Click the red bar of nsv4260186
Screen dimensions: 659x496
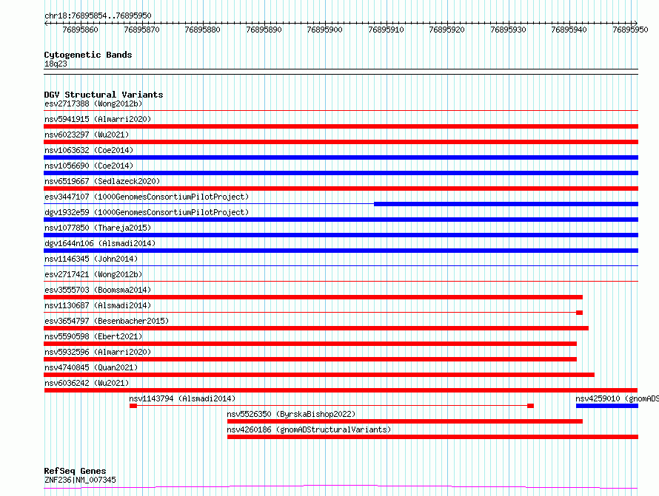(432, 437)
